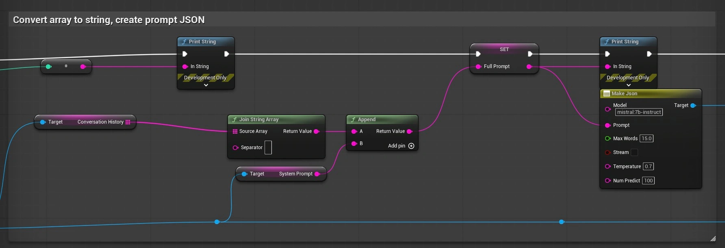The width and height of the screenshot is (725, 248).
Task: Click the Model field showing mistral:7b-instruct
Action: tap(639, 112)
